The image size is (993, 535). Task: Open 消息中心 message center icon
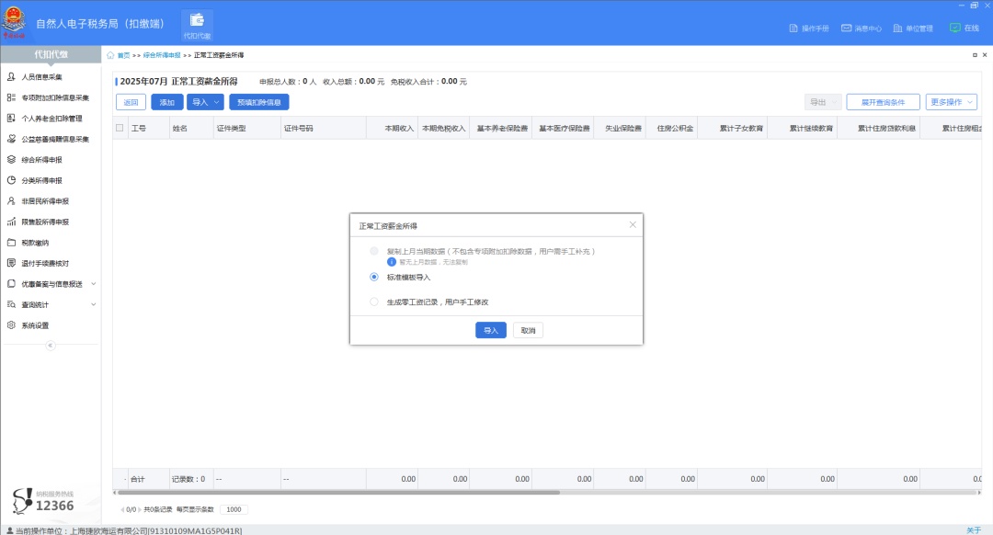[x=846, y=28]
